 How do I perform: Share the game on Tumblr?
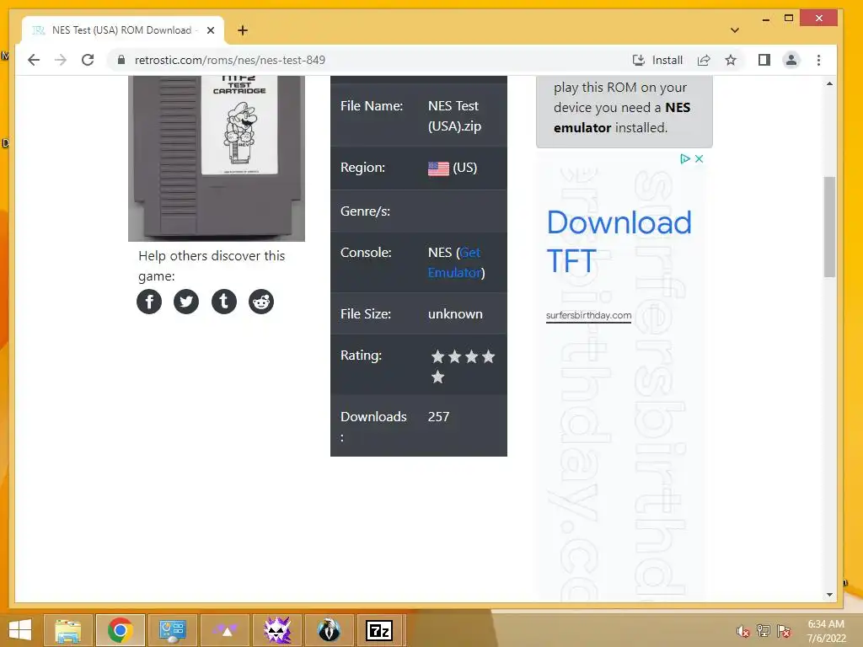click(224, 302)
